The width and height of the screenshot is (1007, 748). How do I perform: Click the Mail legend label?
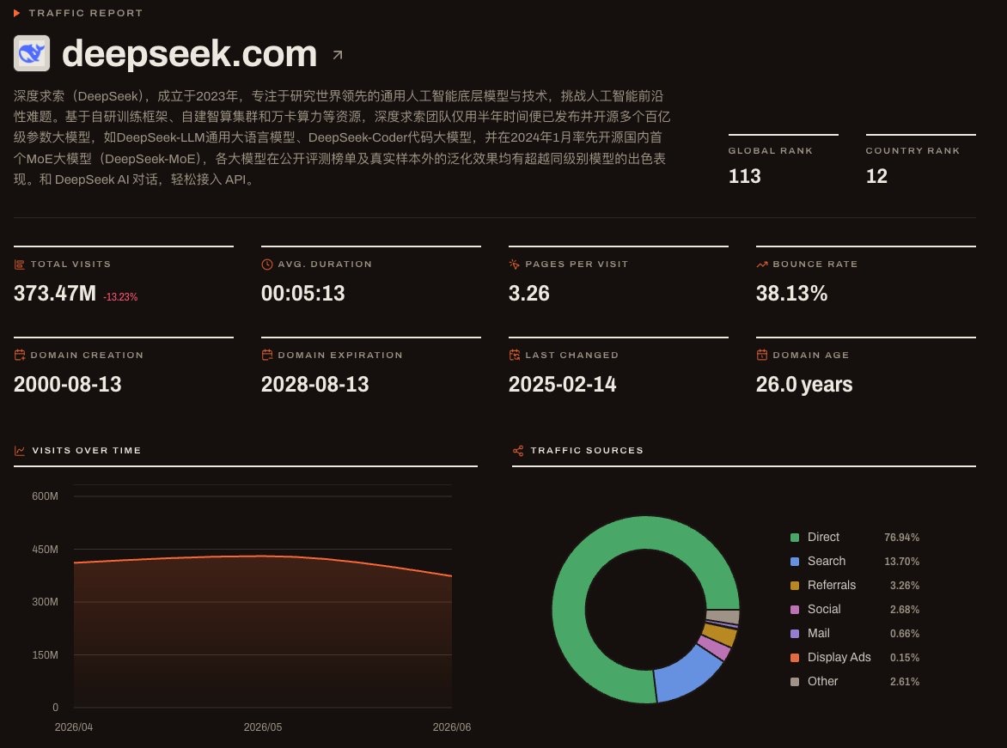coord(818,634)
